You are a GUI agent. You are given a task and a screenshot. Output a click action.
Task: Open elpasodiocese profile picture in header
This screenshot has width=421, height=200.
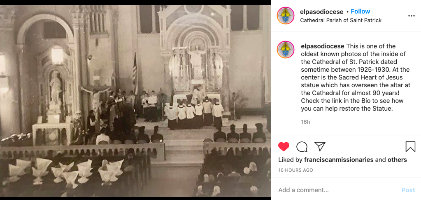286,16
